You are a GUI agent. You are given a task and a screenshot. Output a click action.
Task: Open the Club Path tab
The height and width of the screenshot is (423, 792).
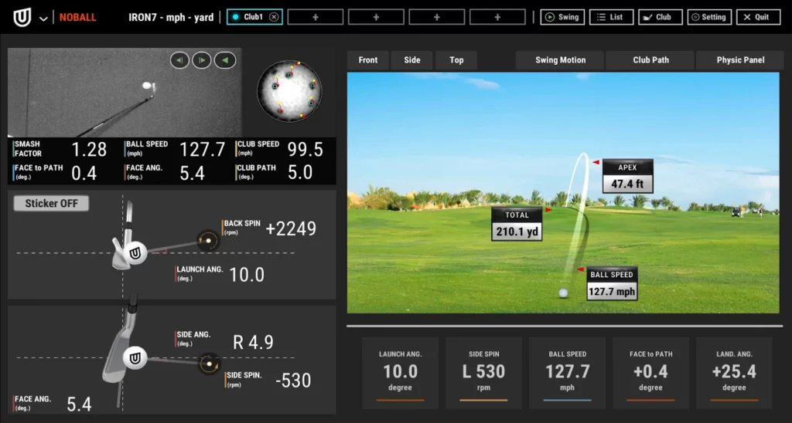[650, 60]
